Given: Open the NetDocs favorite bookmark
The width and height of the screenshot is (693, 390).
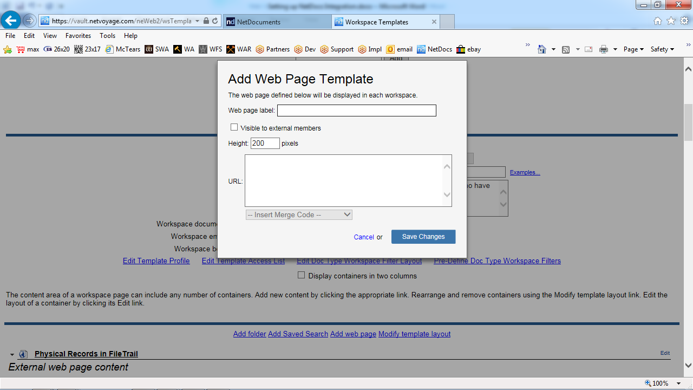Looking at the screenshot, I should click(435, 49).
